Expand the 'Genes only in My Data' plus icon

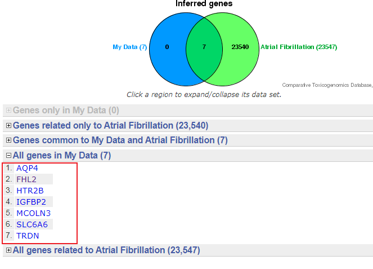[x=8, y=111]
